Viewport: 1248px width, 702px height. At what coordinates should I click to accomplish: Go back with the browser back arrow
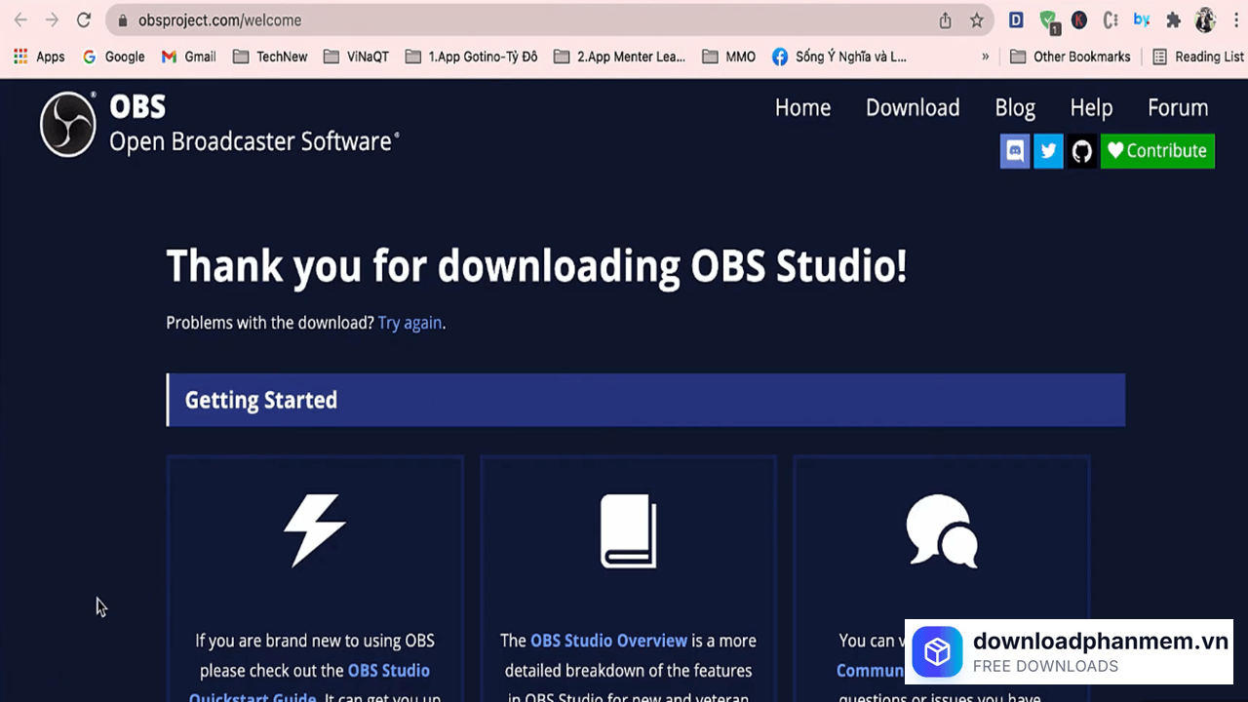click(20, 19)
